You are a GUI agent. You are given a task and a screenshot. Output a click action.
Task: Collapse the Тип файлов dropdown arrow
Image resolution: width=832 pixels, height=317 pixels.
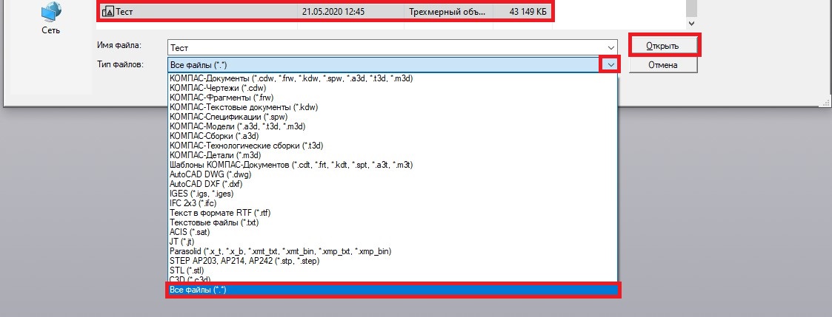pos(610,65)
